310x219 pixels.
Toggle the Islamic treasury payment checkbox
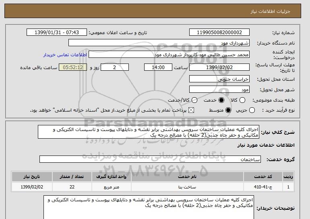tap(191, 110)
